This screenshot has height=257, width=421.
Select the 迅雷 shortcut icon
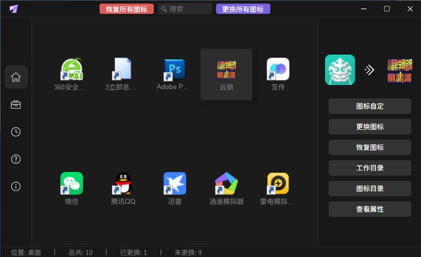pyautogui.click(x=175, y=184)
